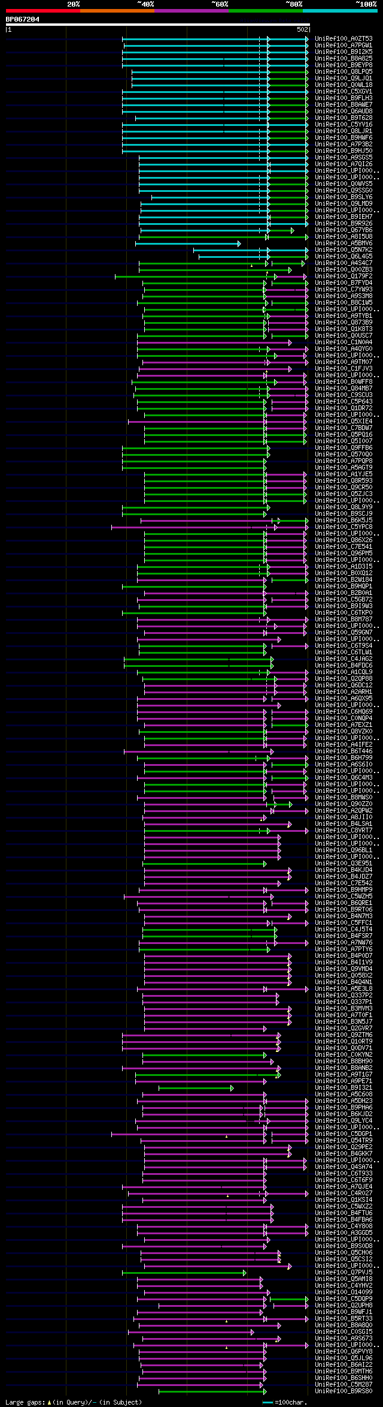This screenshot has width=383, height=1407.
Task: Click the UniRef100_A9SGS5 label
Action: (x=344, y=157)
